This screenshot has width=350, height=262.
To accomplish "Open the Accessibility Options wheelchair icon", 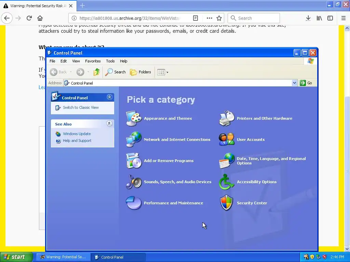I will point(227,182).
